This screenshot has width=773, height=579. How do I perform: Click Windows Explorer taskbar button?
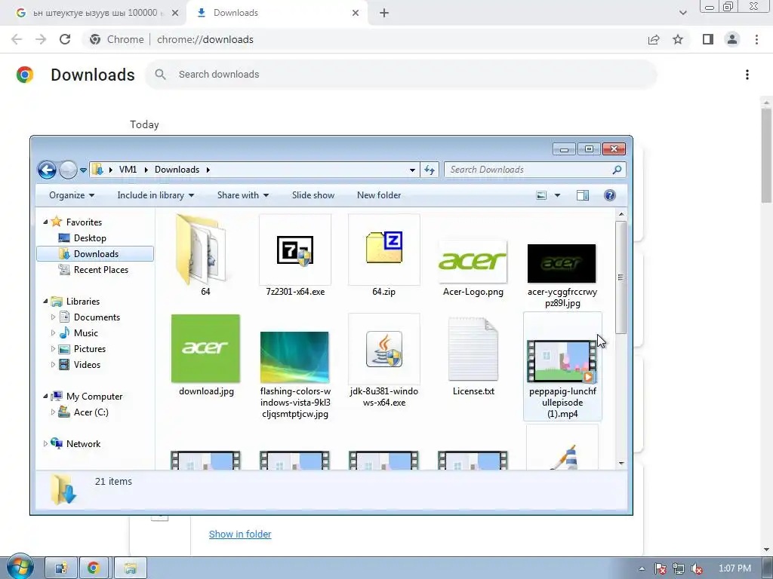[130, 568]
